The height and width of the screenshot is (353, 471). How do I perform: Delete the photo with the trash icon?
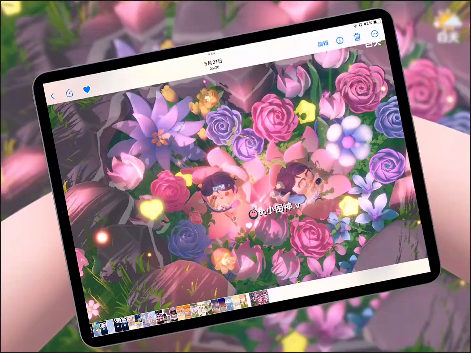(x=357, y=37)
